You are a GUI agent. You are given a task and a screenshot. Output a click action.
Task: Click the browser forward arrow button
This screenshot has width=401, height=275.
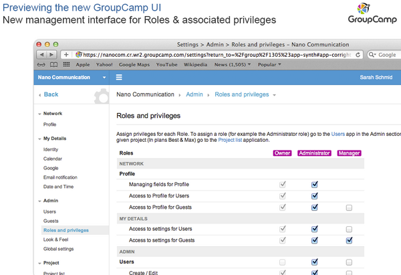click(51, 55)
